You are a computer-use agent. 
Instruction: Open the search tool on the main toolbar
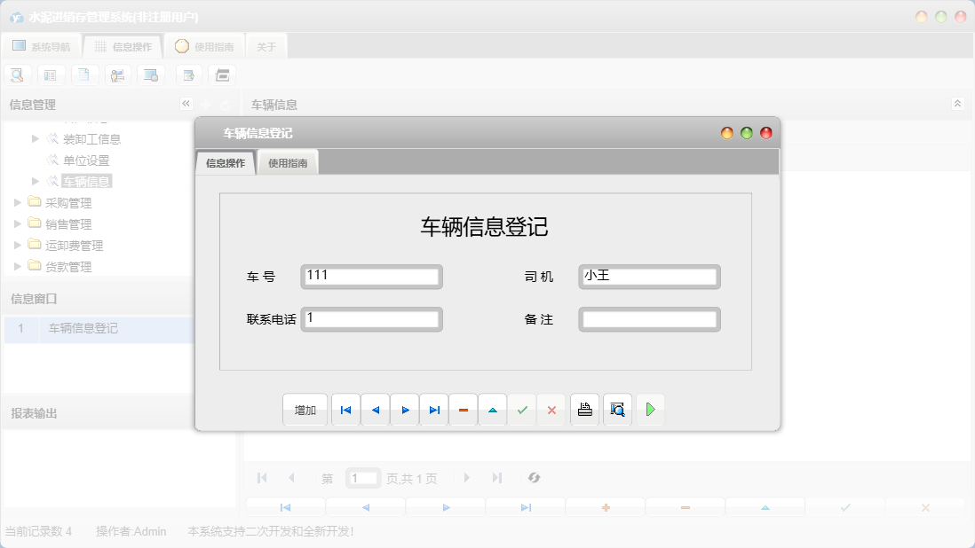click(x=16, y=74)
